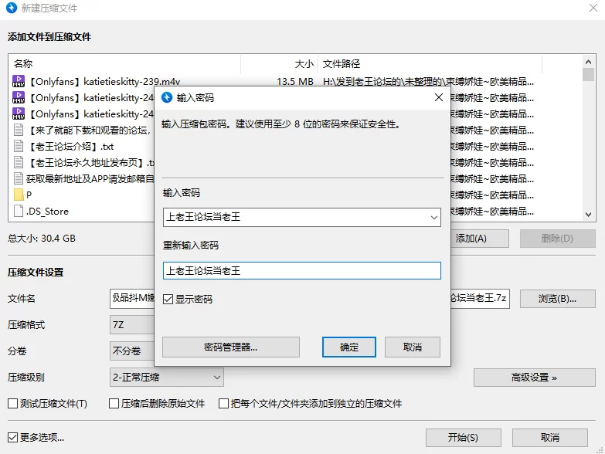Close the 输入密码 dialog with X
Screen dimensions: 605x454
tap(439, 97)
